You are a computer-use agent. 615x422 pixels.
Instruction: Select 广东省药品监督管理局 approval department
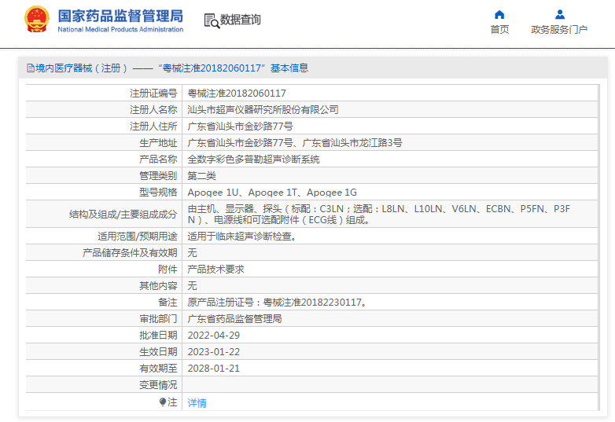[x=234, y=319]
